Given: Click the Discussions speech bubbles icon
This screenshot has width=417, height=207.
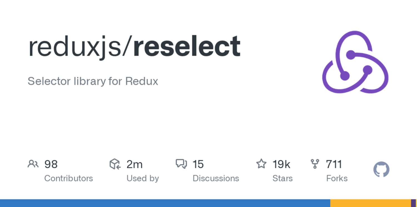Looking at the screenshot, I should pyautogui.click(x=181, y=164).
